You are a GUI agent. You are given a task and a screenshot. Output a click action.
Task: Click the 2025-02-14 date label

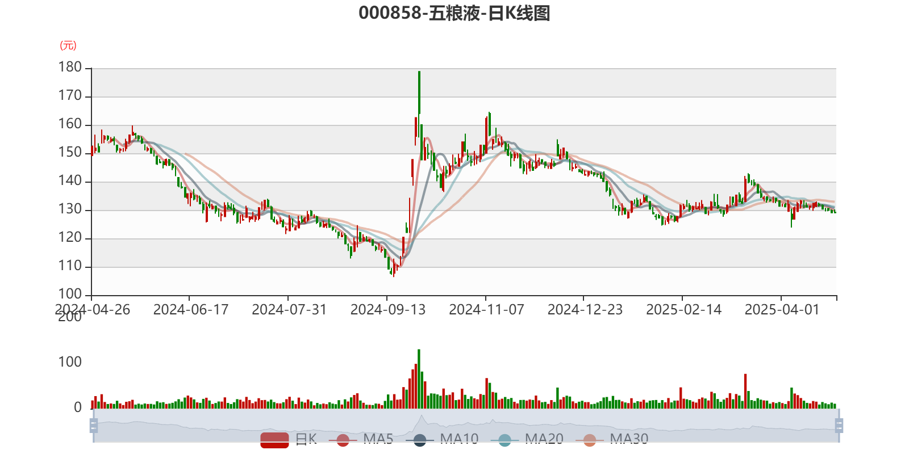pyautogui.click(x=683, y=310)
